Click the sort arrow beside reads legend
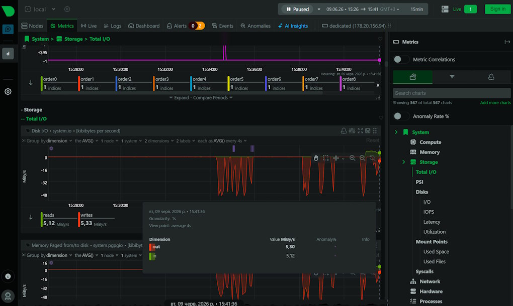 [31, 217]
